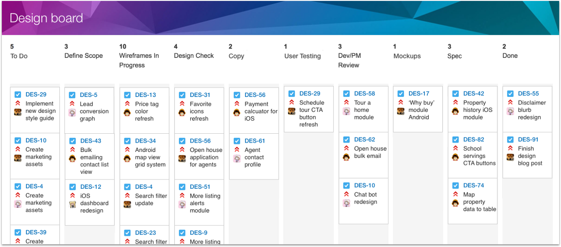The image size is (561, 247).
Task: Open issue key DES-74
Action: pos(474,185)
